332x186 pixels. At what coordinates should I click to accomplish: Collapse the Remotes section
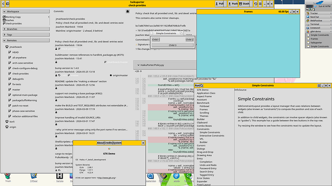point(26,40)
